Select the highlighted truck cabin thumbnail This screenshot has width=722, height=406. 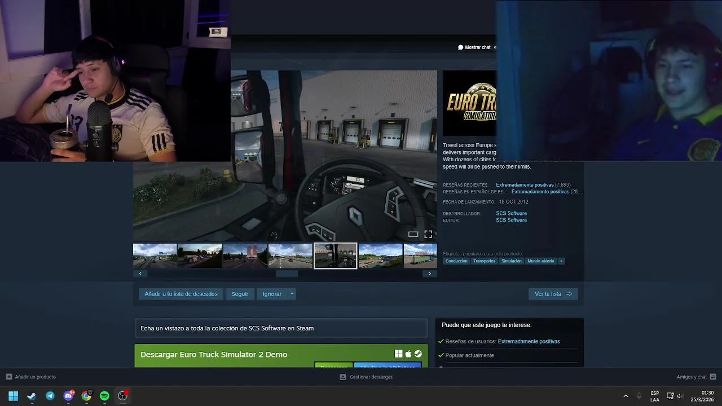click(335, 255)
